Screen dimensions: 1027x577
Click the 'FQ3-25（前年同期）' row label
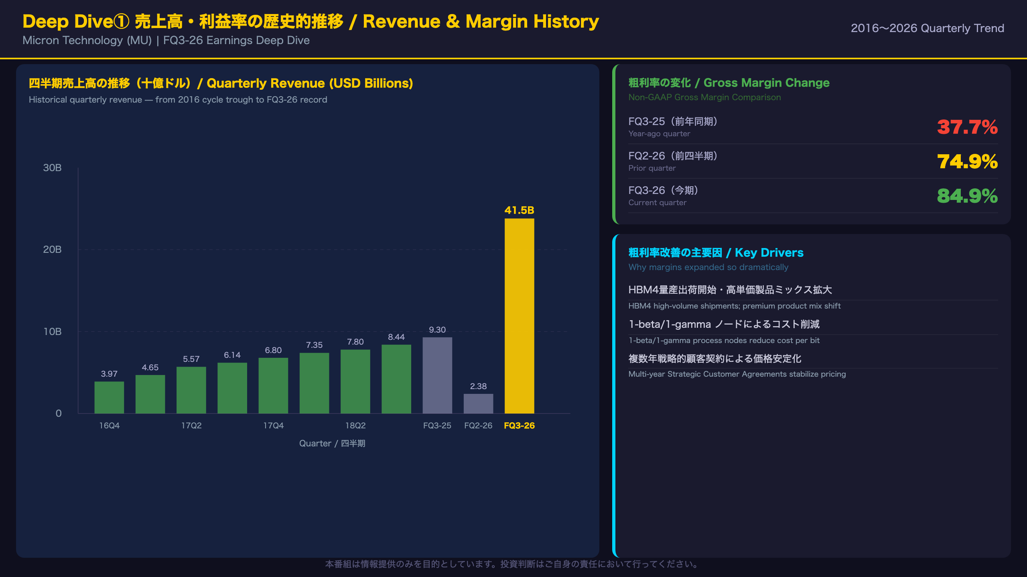click(x=675, y=121)
